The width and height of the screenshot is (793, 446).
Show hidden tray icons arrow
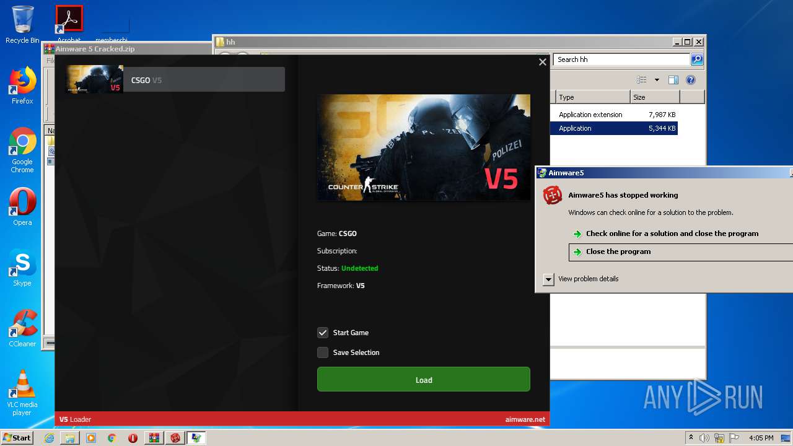point(691,437)
